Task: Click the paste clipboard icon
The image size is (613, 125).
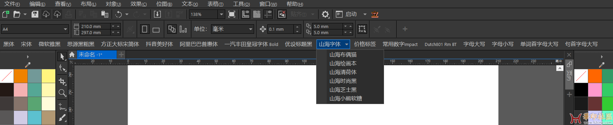Action: pyautogui.click(x=105, y=14)
